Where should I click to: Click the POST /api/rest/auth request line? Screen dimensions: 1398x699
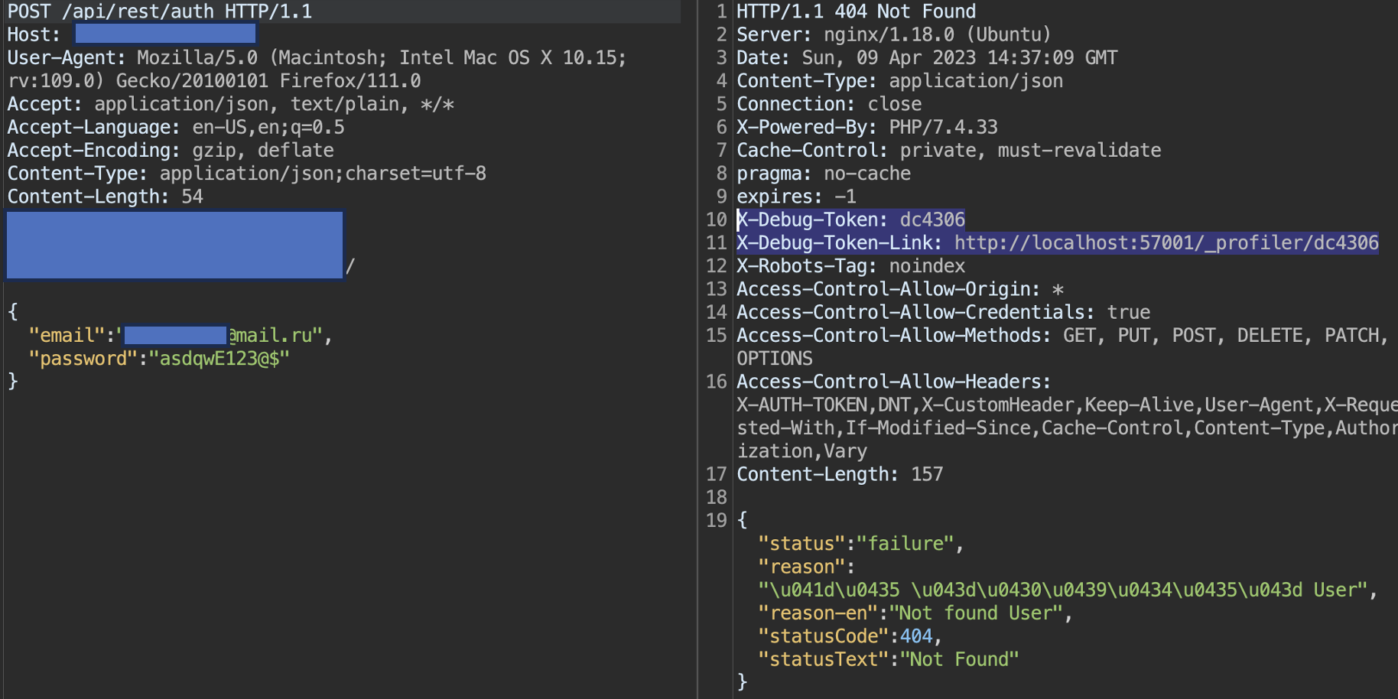pos(159,11)
